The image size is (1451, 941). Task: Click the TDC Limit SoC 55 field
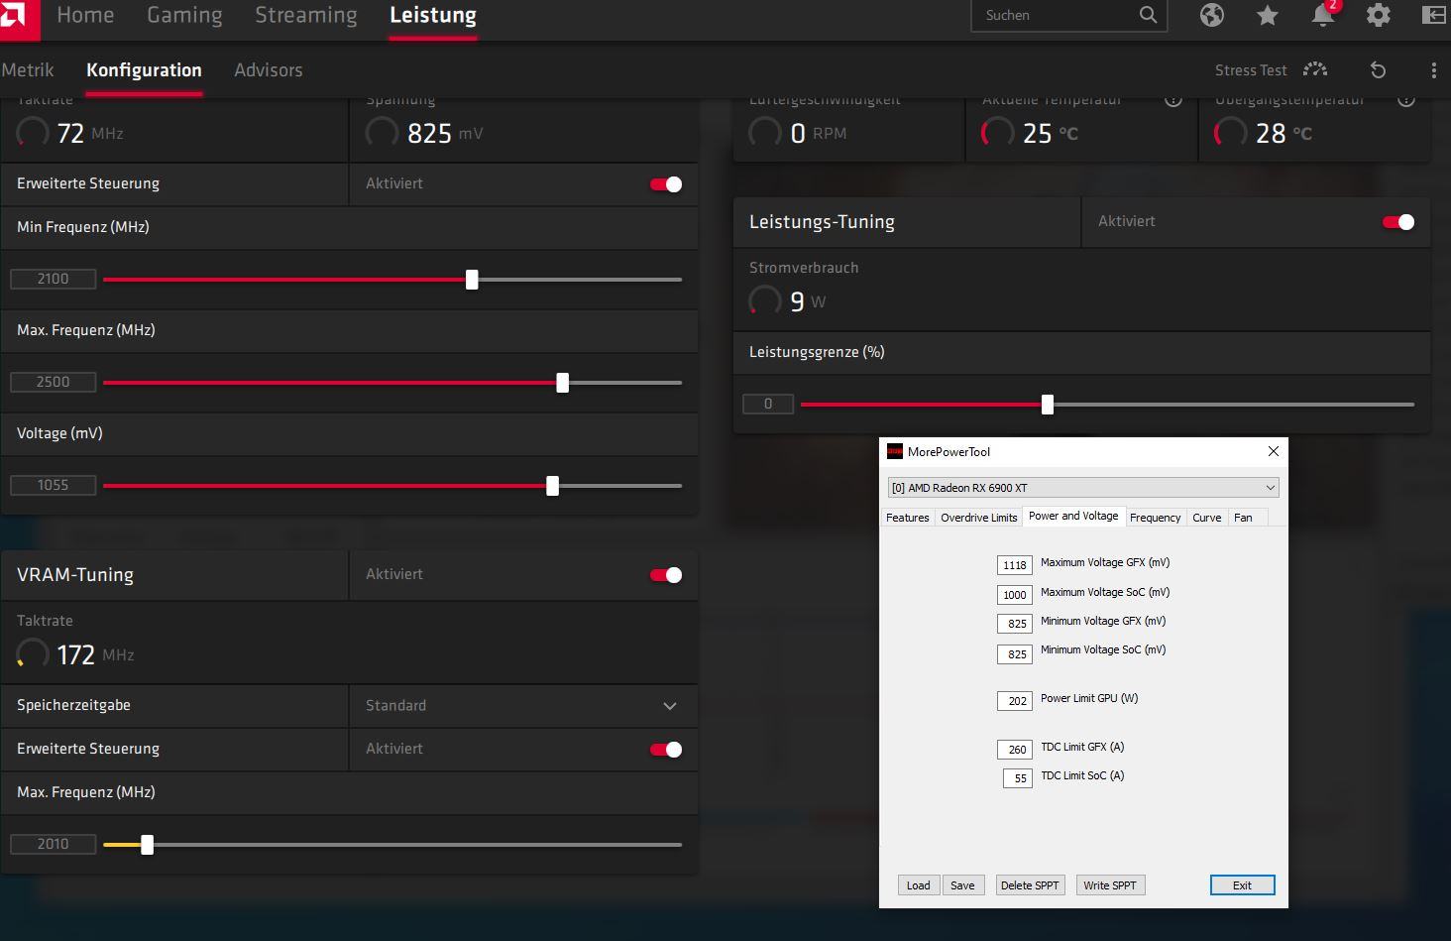(x=1018, y=778)
